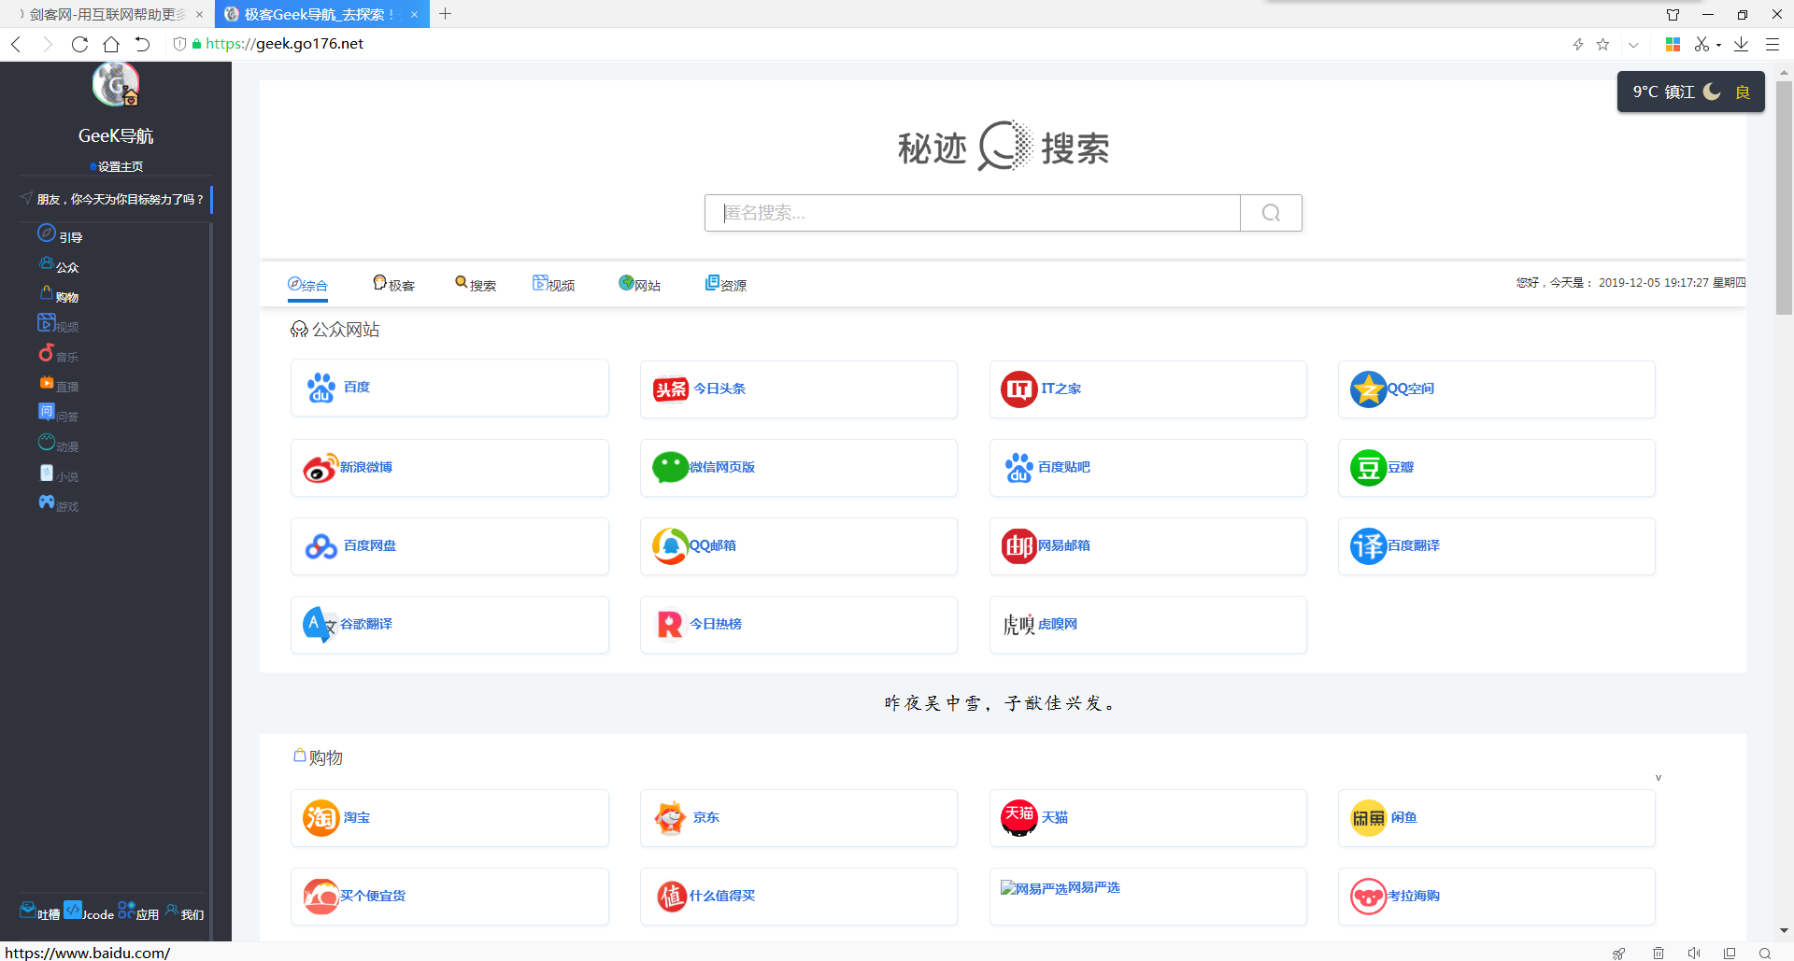Click the 什么值得买 icon
Viewport: 1794px width, 961px height.
671,897
